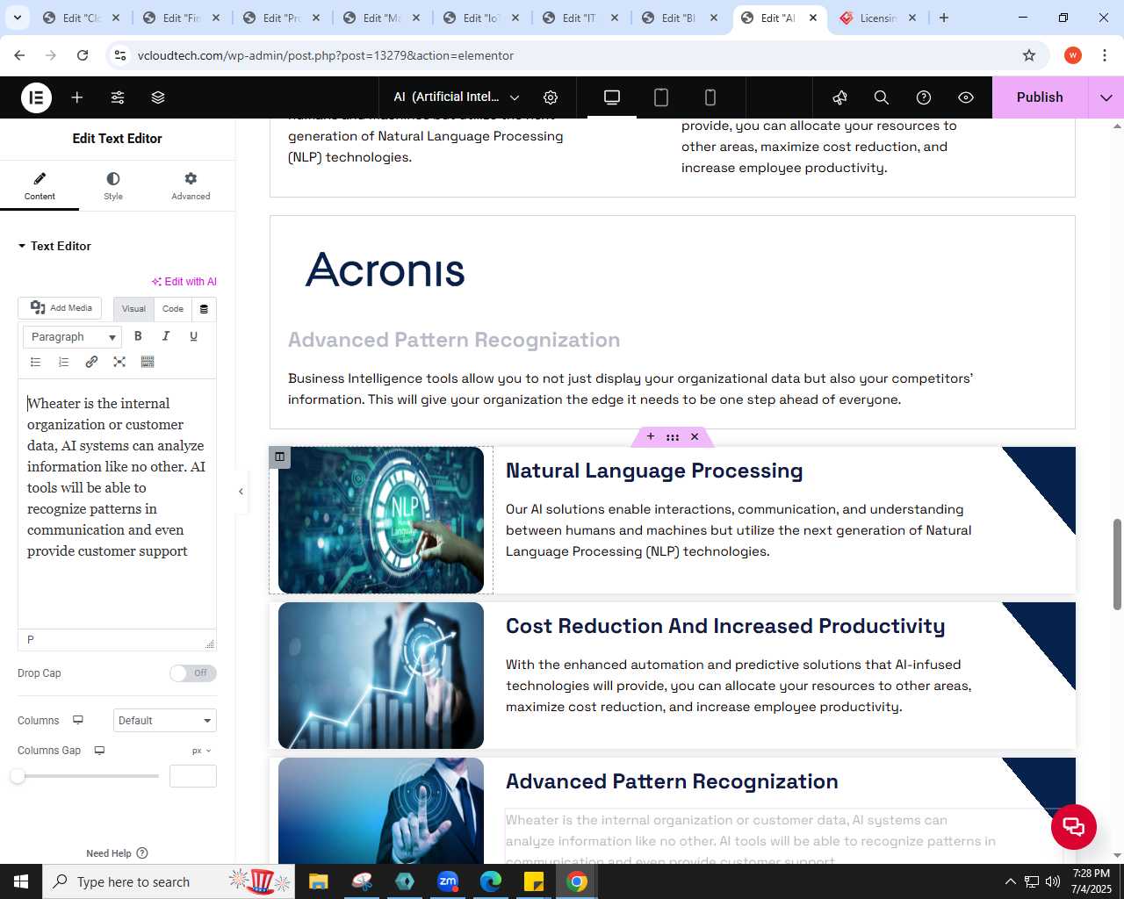The image size is (1124, 899).
Task: Collapse the Elementor side panel
Action: [x=241, y=492]
